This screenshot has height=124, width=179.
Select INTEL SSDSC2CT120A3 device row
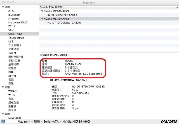click(109, 15)
